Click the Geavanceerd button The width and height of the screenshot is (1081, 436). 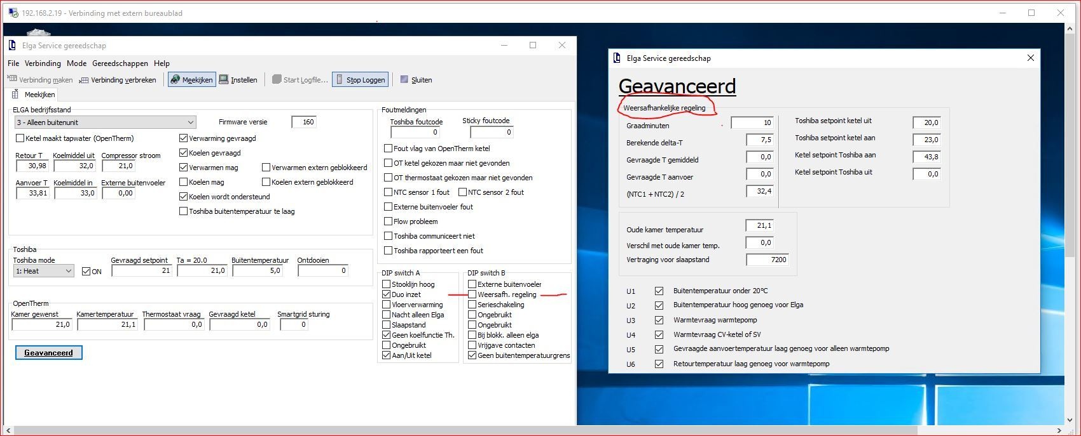tap(49, 353)
